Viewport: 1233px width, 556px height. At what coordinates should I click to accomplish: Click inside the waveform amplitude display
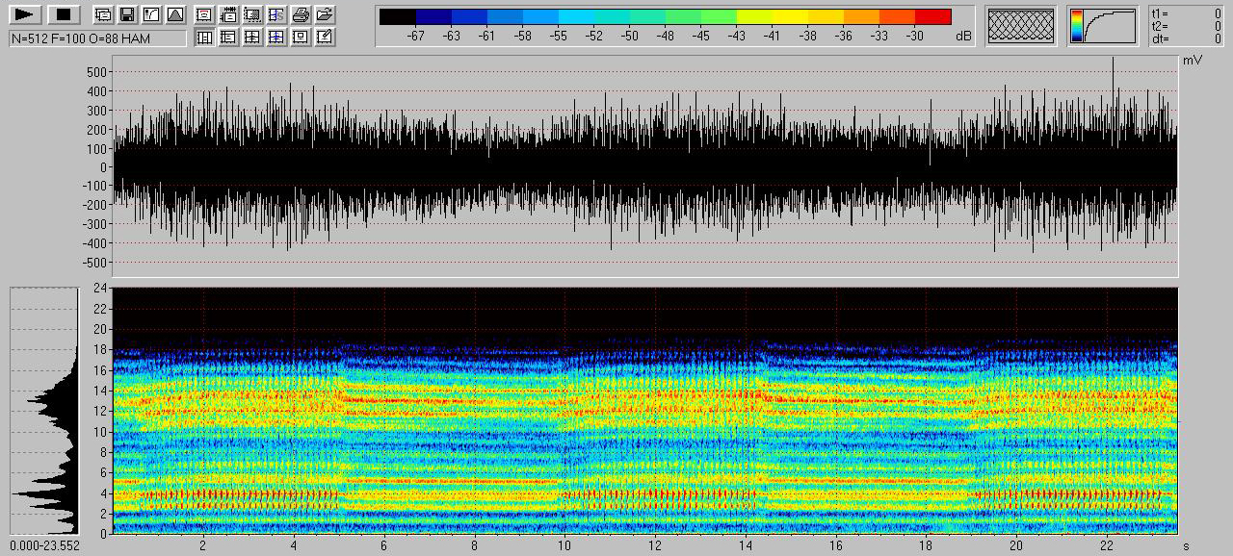645,166
